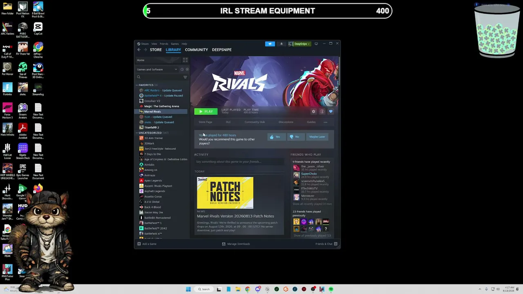Select Among Us in the library list
This screenshot has height=294, width=523.
tap(151, 170)
